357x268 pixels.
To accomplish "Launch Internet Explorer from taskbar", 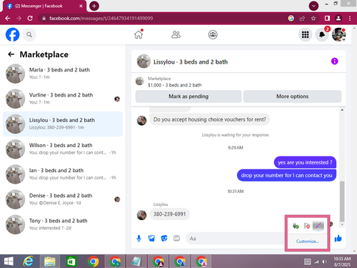I will click(x=28, y=262).
